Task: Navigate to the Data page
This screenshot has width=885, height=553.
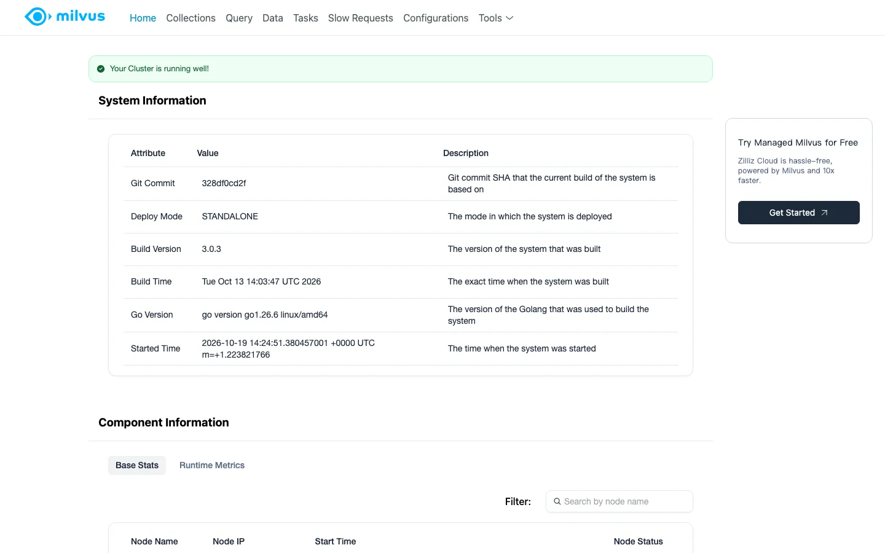Action: click(x=273, y=18)
